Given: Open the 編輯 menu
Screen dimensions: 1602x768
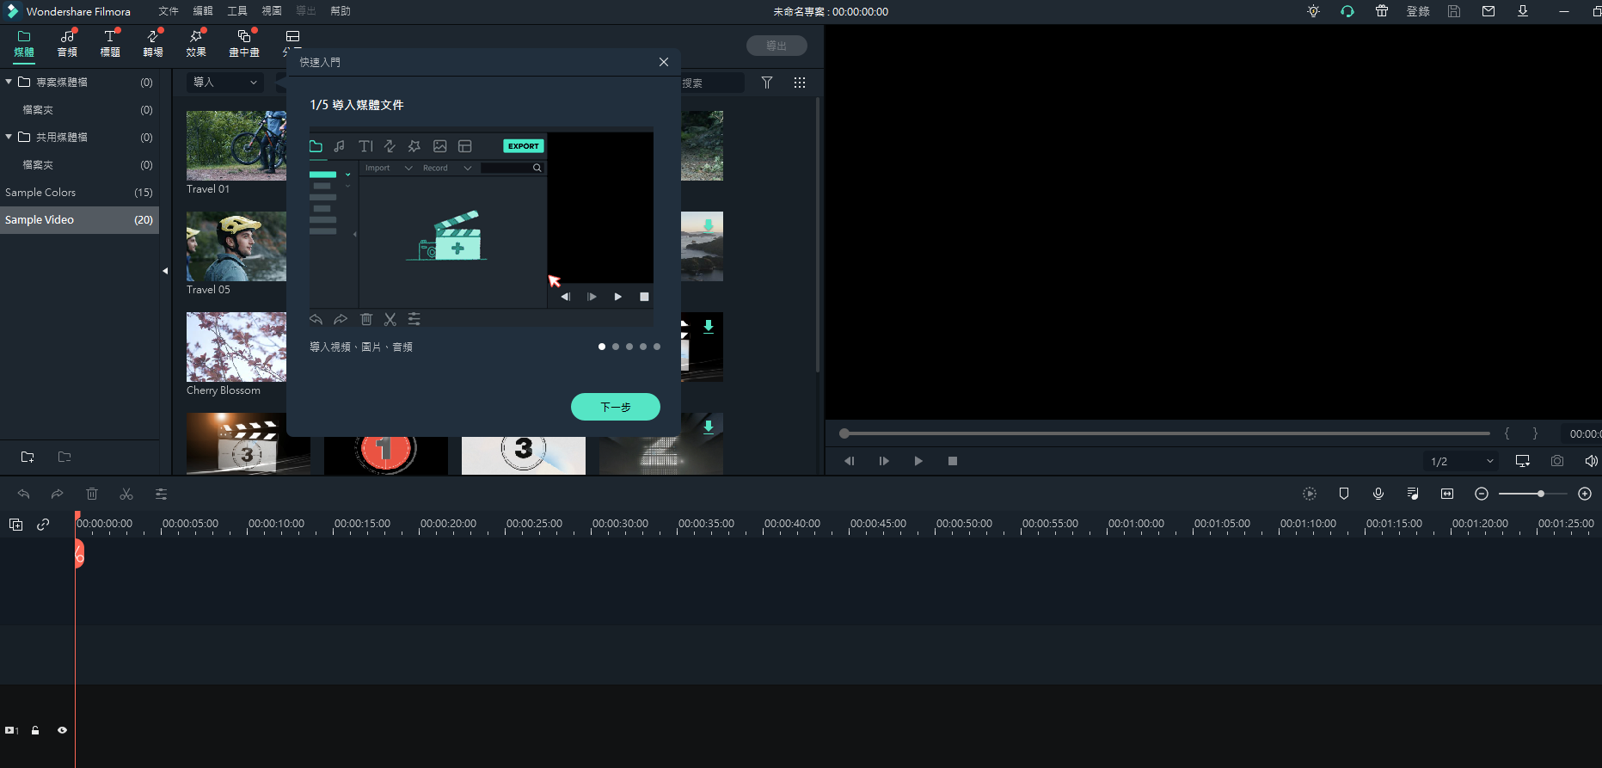Looking at the screenshot, I should pos(203,11).
